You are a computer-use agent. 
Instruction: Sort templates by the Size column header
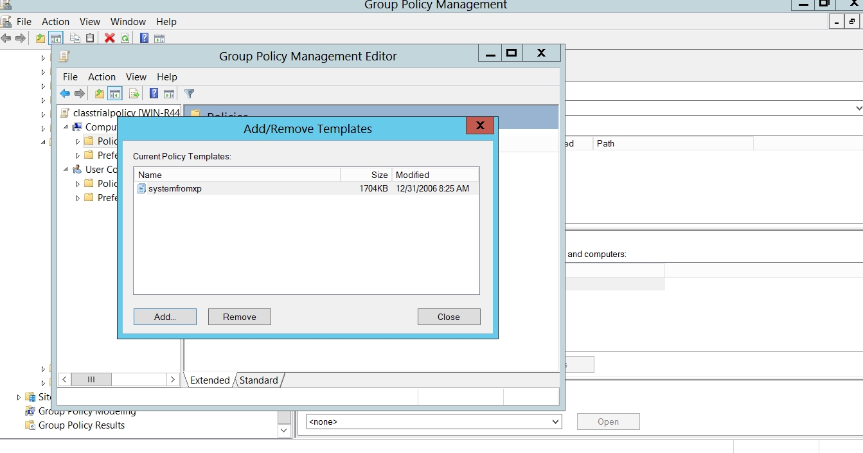tap(366, 175)
